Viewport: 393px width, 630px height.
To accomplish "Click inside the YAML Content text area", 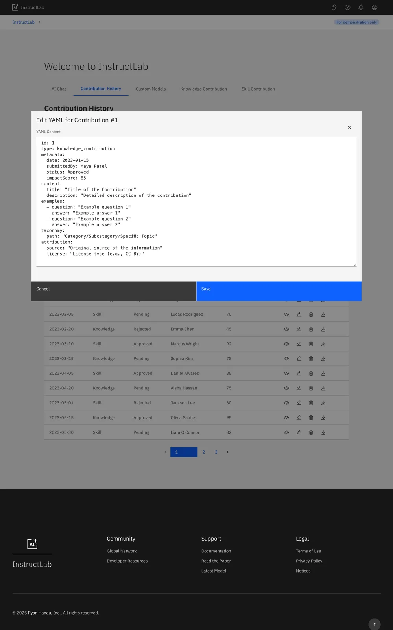I will click(196, 202).
